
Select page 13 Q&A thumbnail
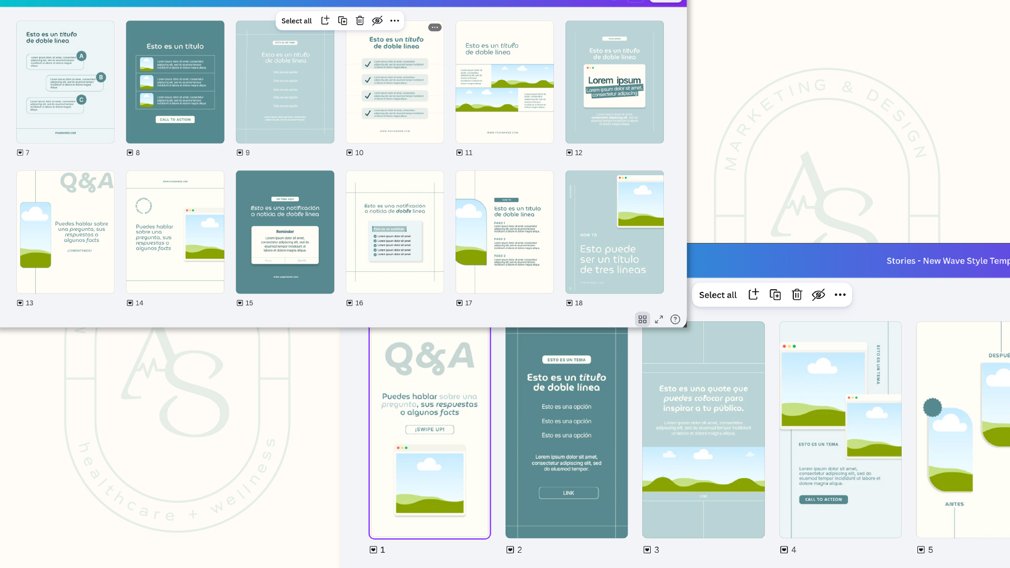coord(65,232)
